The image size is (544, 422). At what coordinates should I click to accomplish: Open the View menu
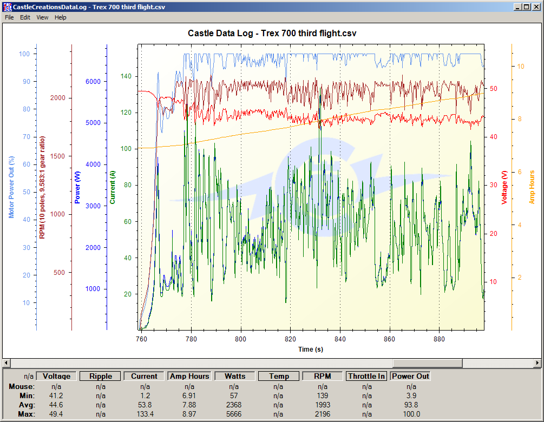(42, 17)
